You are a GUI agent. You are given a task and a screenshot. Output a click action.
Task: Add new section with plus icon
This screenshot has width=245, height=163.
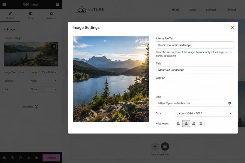[155, 146]
